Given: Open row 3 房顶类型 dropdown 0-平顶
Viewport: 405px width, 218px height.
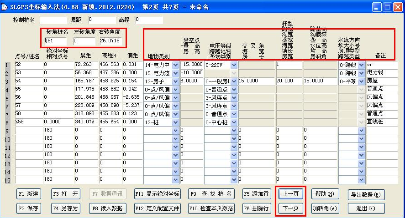Looking at the screenshot, I should pyautogui.click(x=361, y=81).
